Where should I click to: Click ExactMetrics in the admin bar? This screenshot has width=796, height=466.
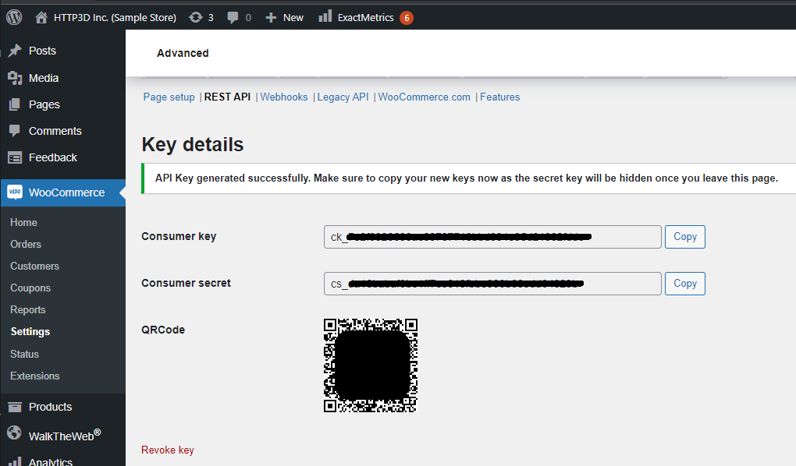click(365, 18)
